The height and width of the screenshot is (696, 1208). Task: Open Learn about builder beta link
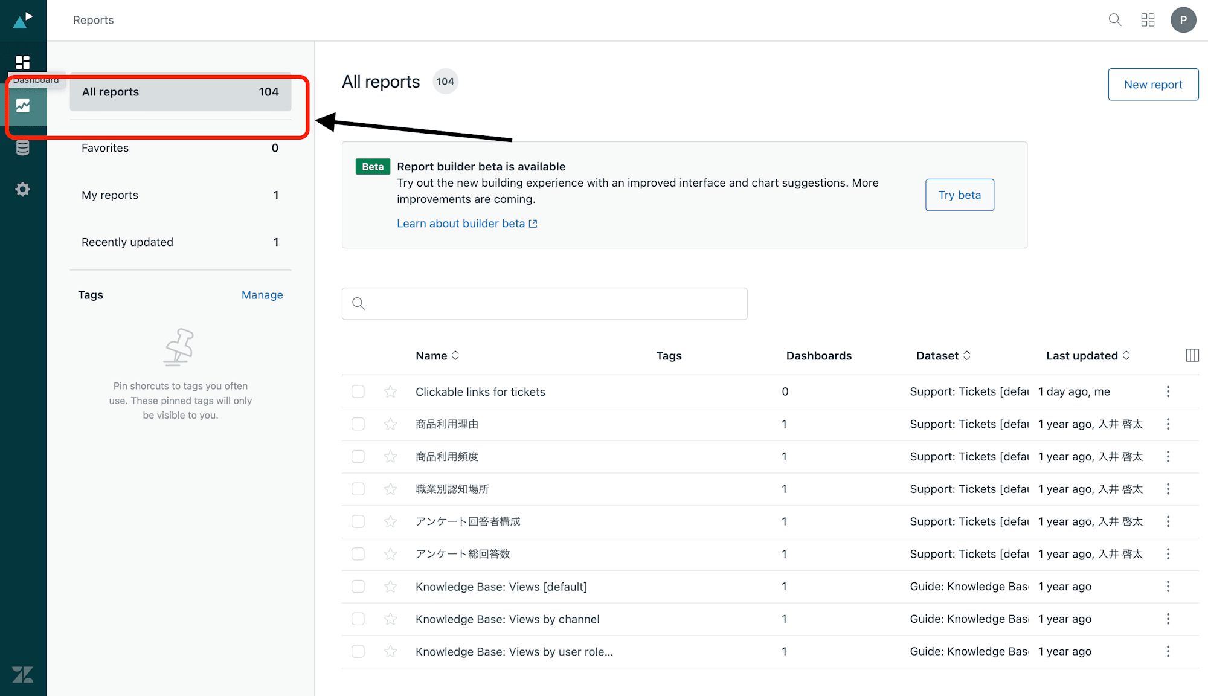tap(467, 224)
